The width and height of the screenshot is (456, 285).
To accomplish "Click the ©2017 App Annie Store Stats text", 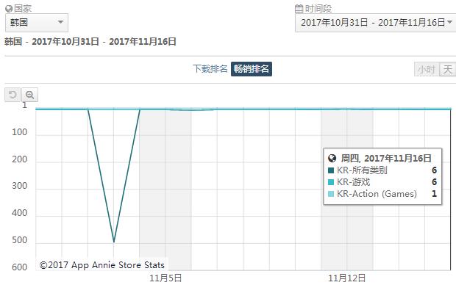I will (x=101, y=265).
